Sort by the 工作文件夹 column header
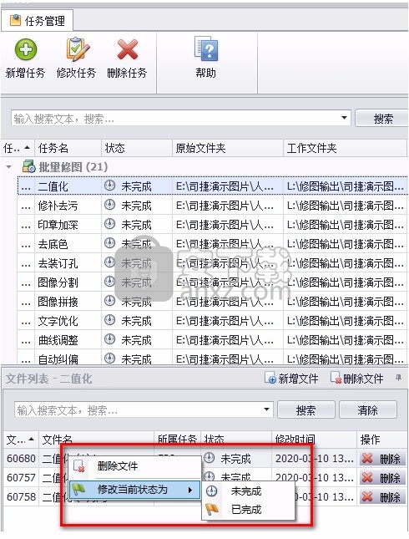Screen dimensions: 409x539 345,149
